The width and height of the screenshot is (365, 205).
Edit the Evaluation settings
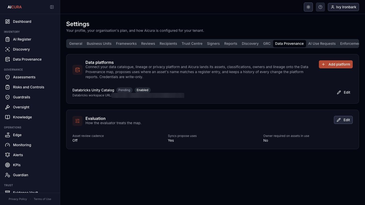tap(343, 120)
